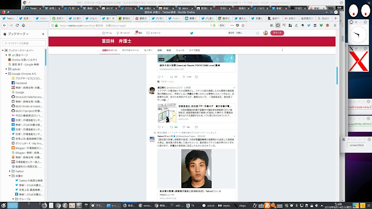The image size is (372, 209).
Task: Retweet the 留置場 illustration article tweet
Action: [x=171, y=127]
